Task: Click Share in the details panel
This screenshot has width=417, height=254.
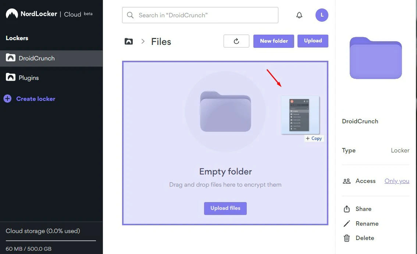Action: coord(363,209)
